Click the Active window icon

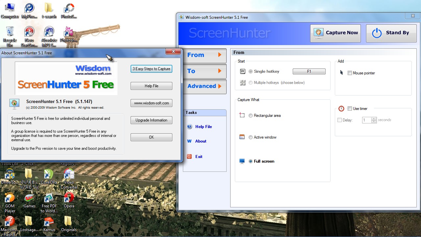coord(242,137)
